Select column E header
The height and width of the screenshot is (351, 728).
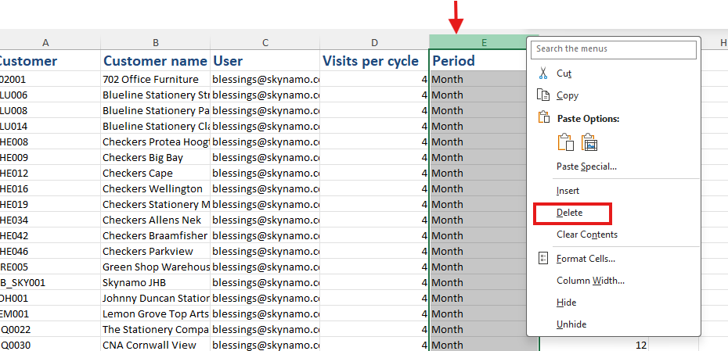(x=483, y=42)
